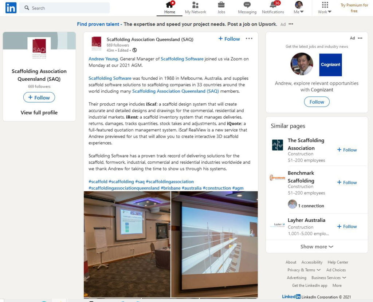Screen dimensions: 373x302
Task: Open the Accessibility footer link
Action: (x=312, y=262)
